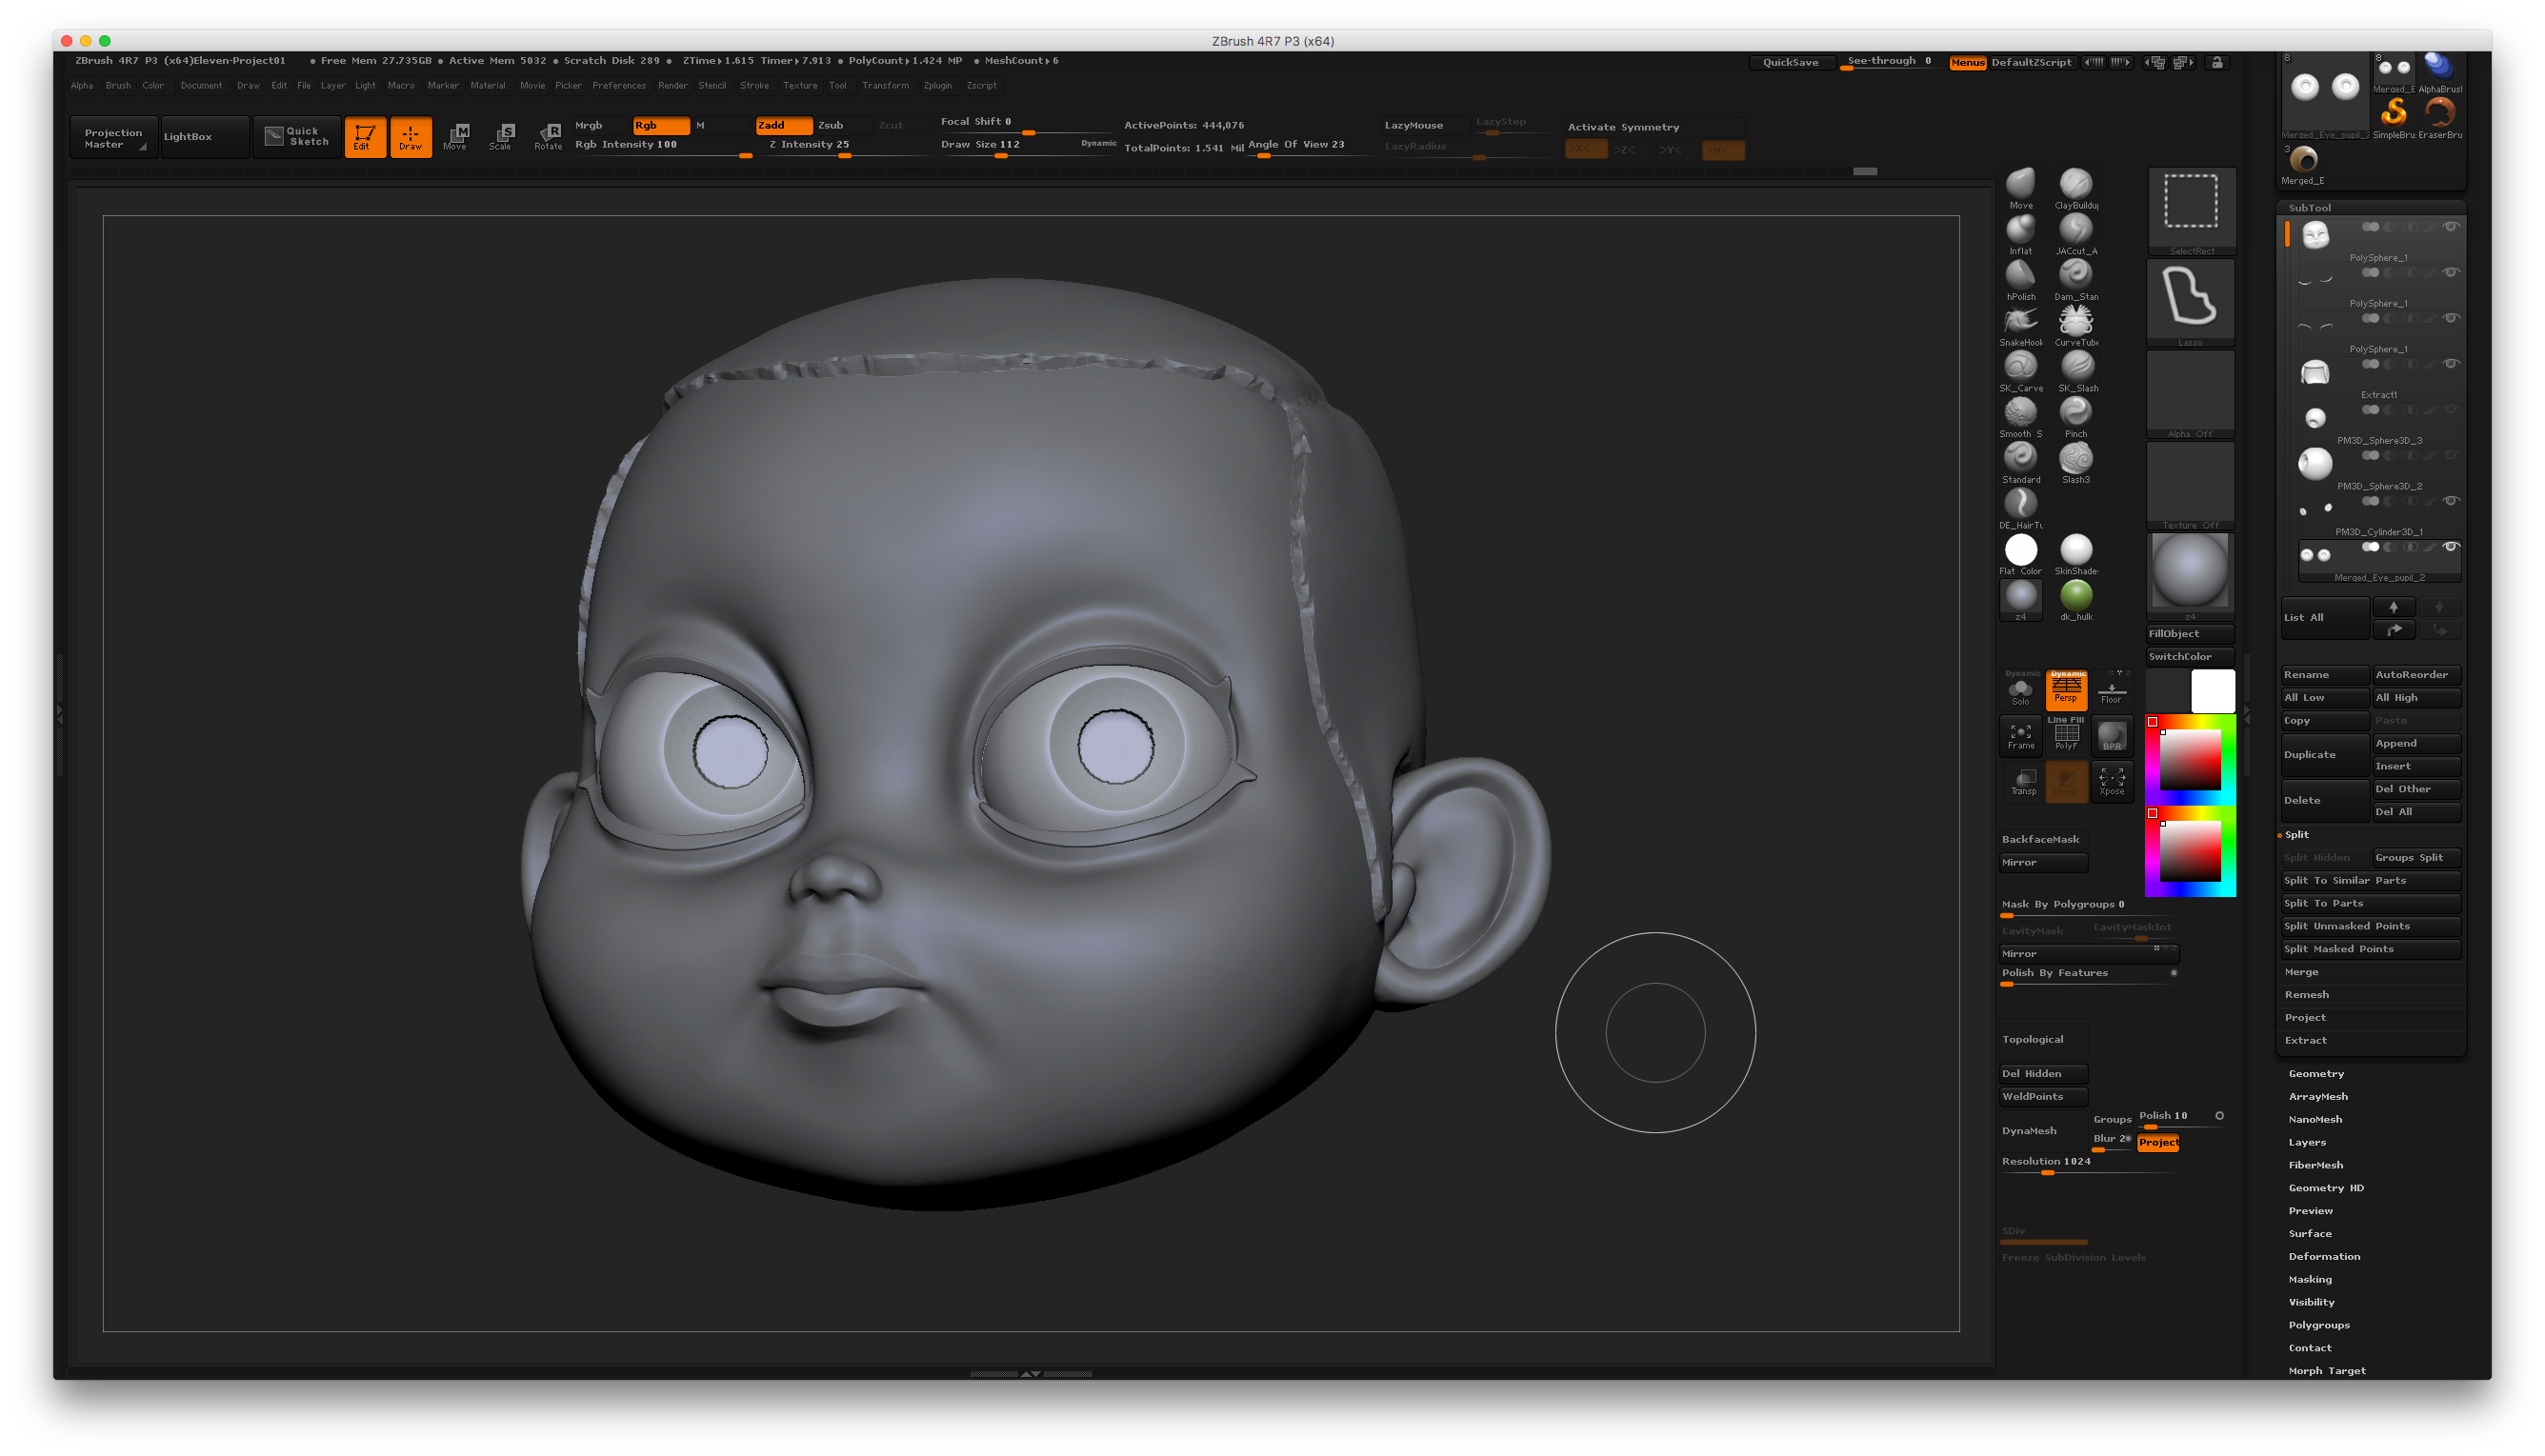The image size is (2545, 1456).
Task: Open the Zplugin menu
Action: click(937, 86)
